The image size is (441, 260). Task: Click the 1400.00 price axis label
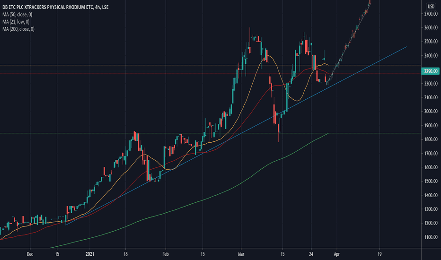[x=431, y=195]
